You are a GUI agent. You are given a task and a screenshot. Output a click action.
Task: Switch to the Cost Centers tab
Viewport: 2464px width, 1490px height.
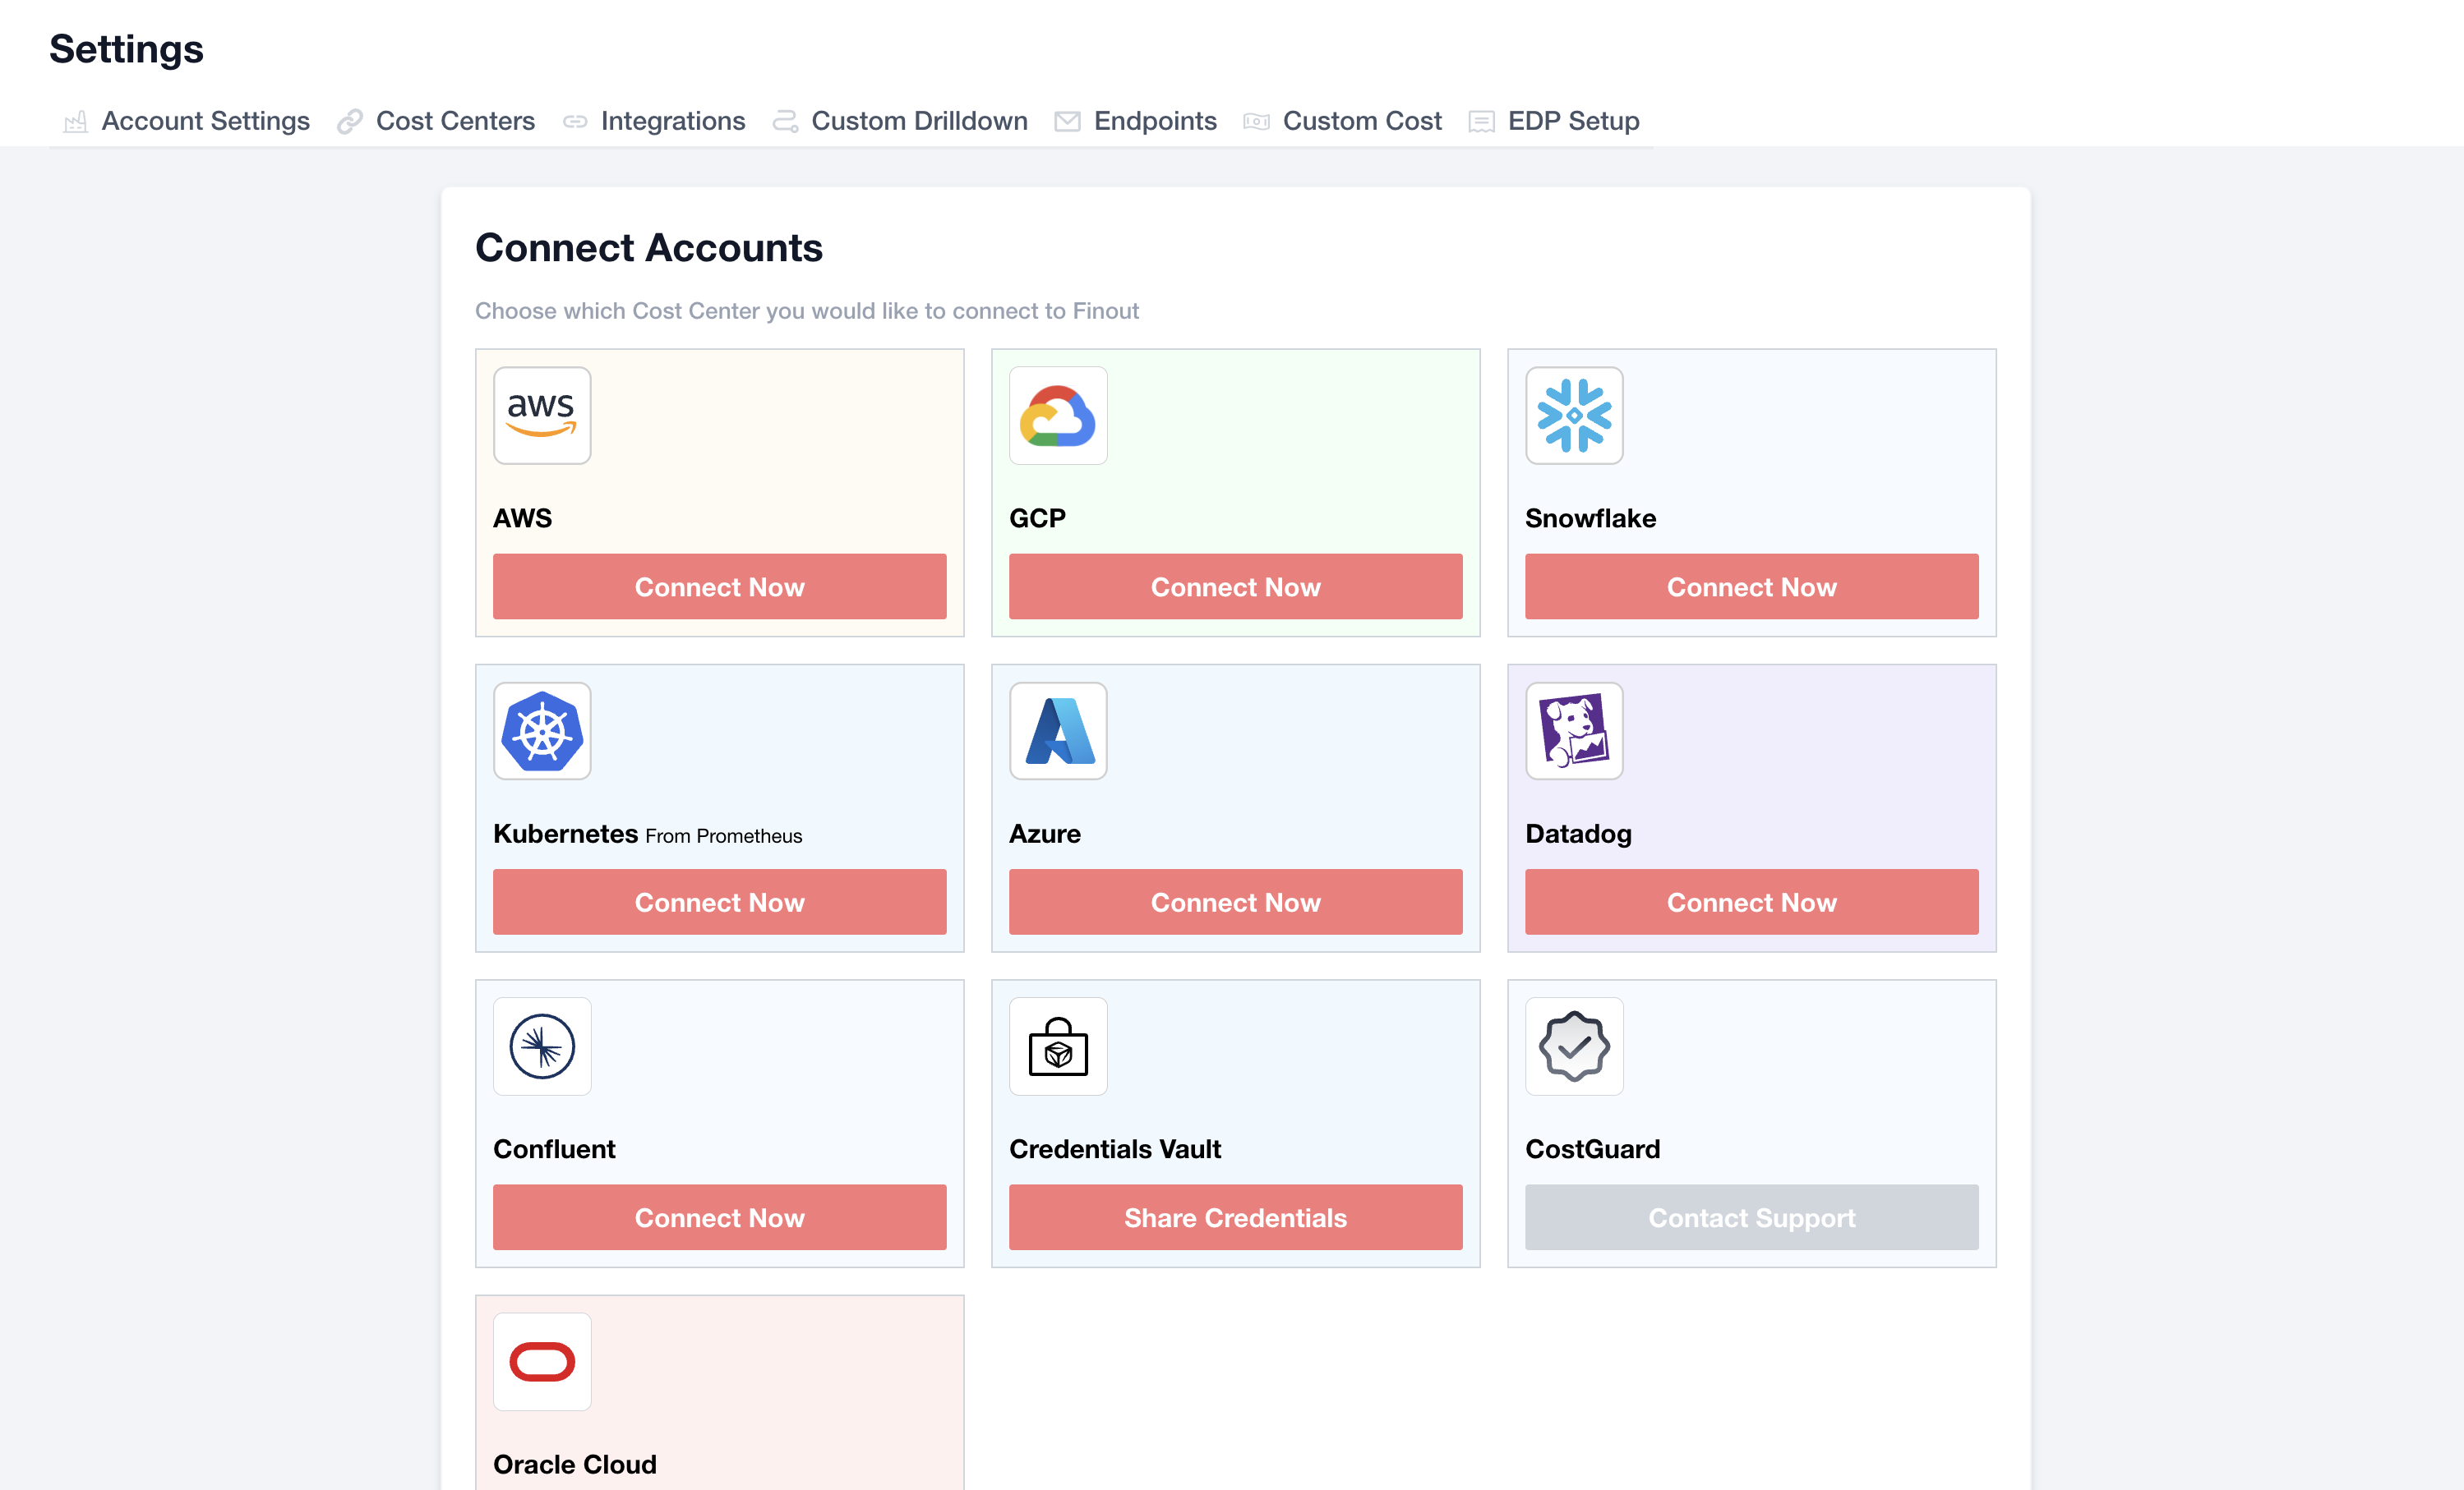point(455,121)
